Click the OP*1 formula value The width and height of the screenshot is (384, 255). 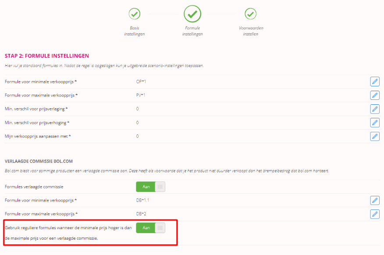(x=141, y=81)
